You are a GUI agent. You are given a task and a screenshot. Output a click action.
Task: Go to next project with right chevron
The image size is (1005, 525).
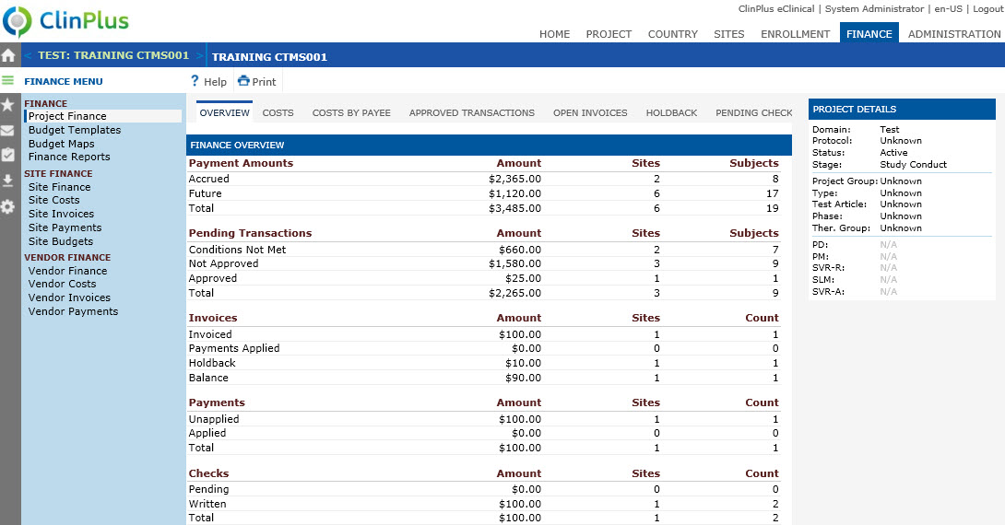[x=199, y=56]
